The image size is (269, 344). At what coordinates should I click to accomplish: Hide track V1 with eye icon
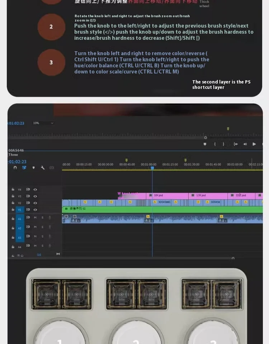pyautogui.click(x=35, y=210)
